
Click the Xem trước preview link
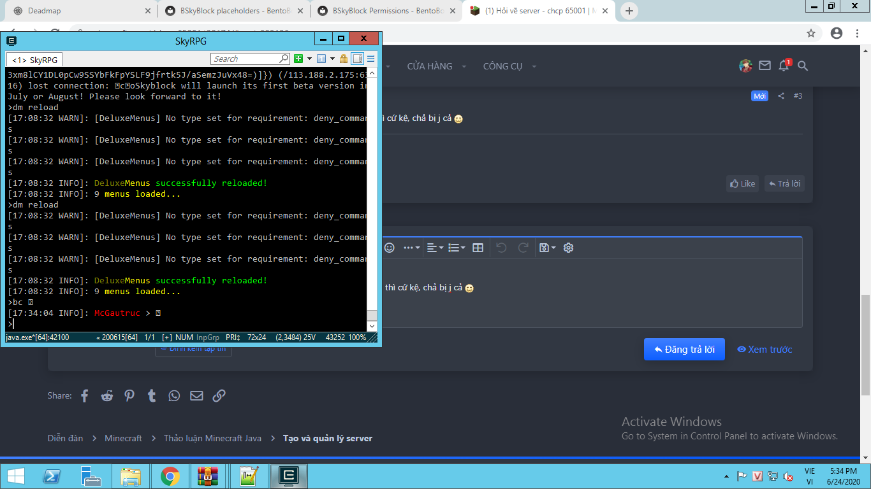coord(765,349)
